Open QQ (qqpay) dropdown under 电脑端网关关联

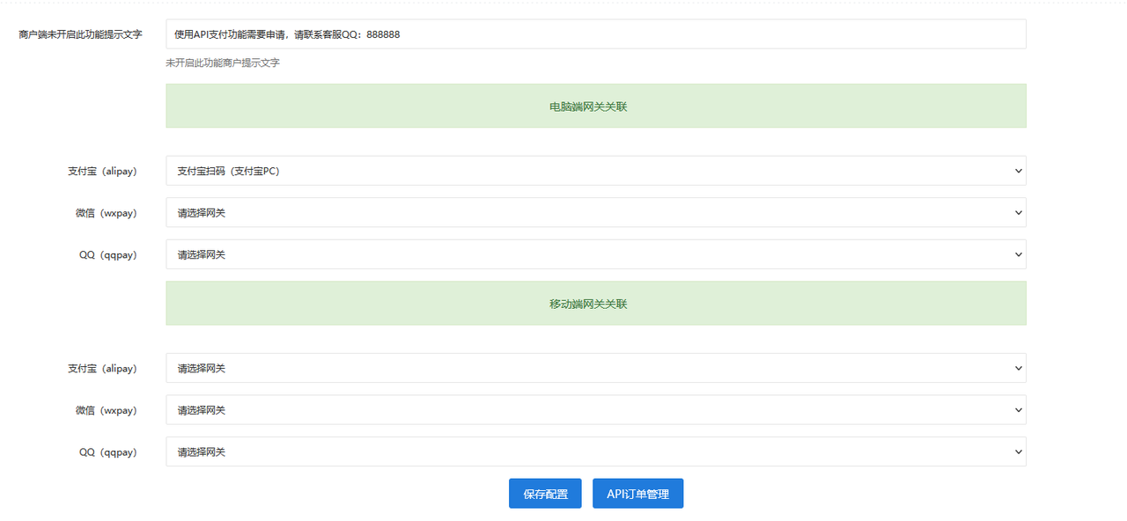click(596, 254)
